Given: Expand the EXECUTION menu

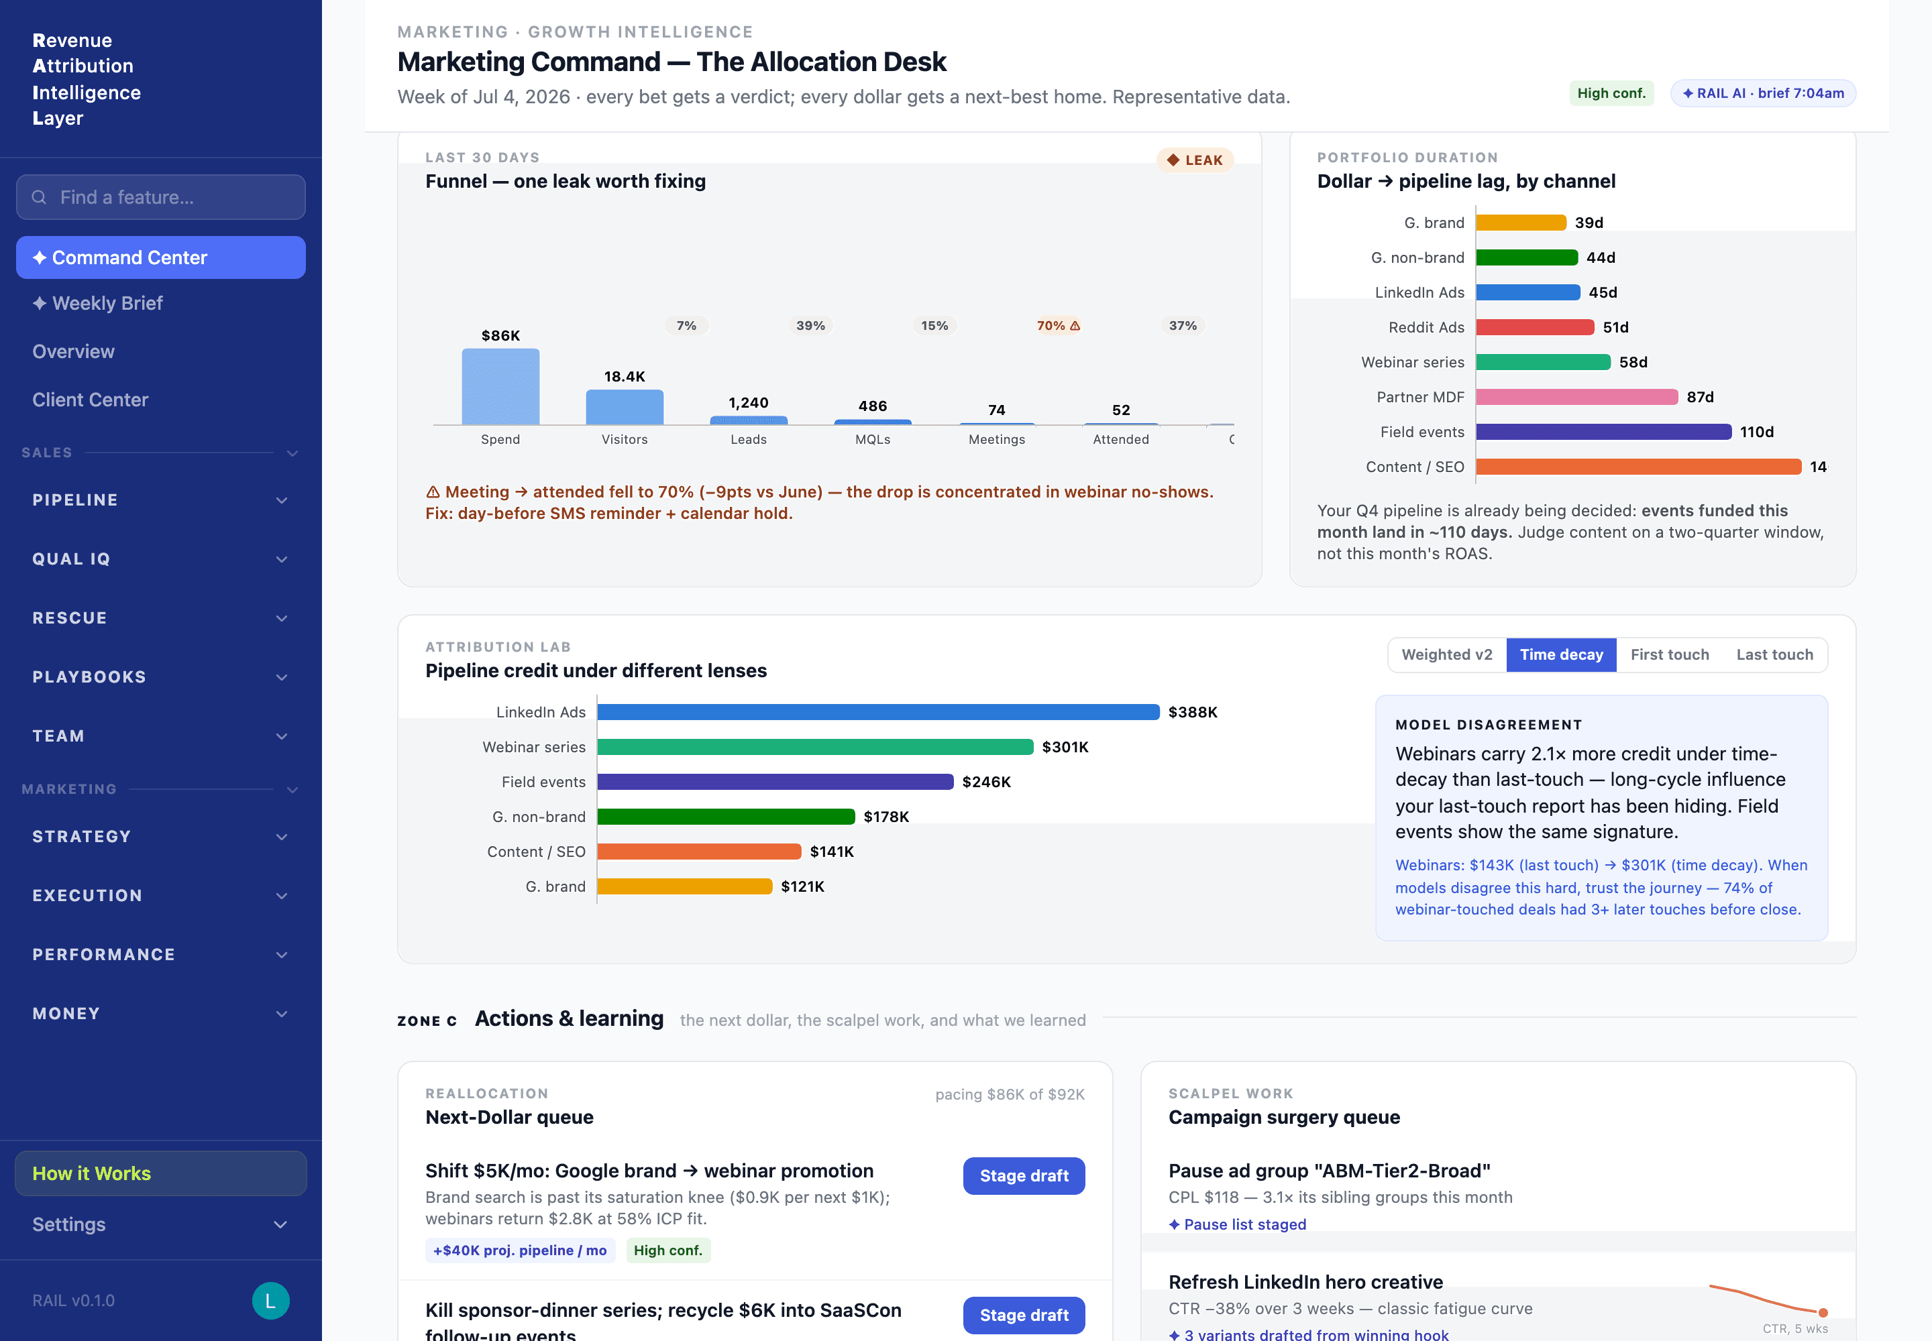Looking at the screenshot, I should pyautogui.click(x=160, y=896).
